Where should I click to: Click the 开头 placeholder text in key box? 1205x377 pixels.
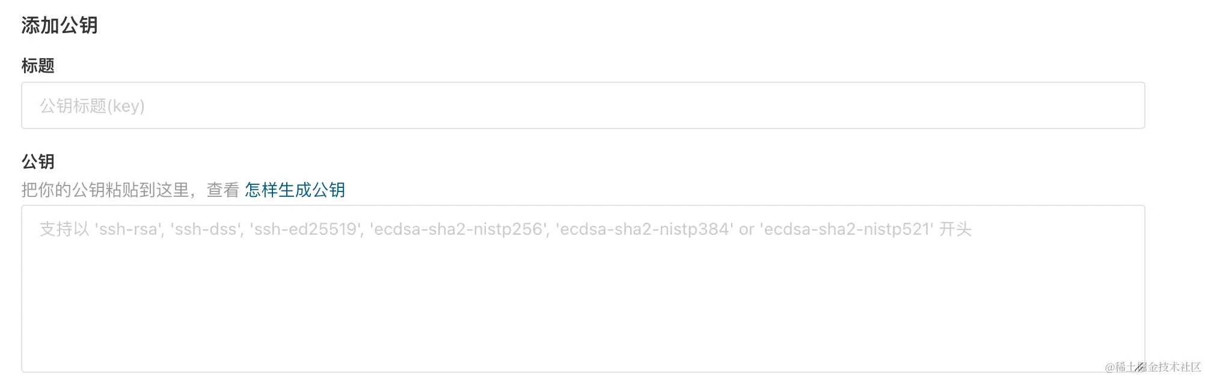tap(955, 229)
